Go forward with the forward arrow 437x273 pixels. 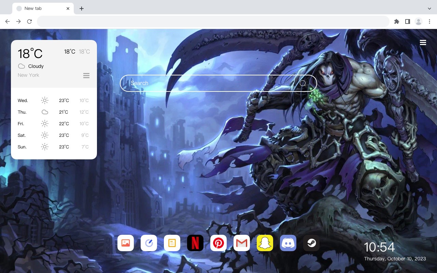(x=18, y=21)
